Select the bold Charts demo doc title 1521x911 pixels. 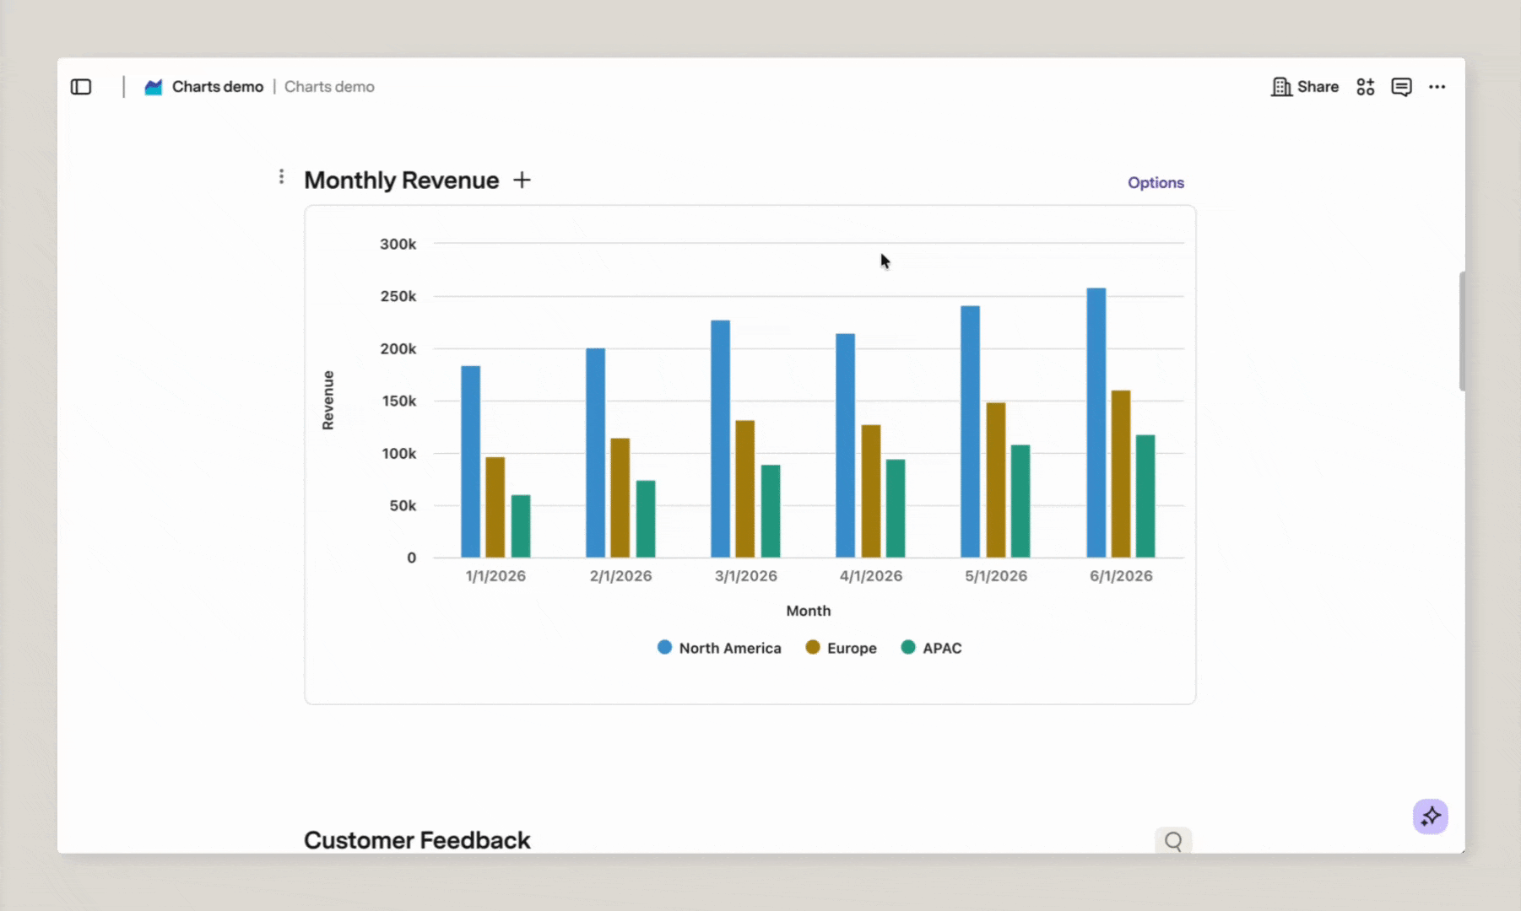click(x=218, y=87)
